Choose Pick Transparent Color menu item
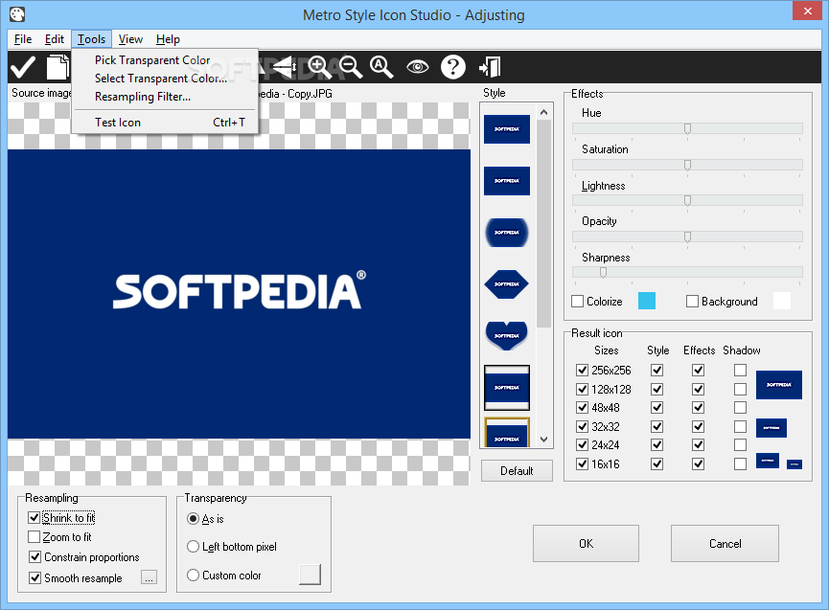 [x=165, y=60]
